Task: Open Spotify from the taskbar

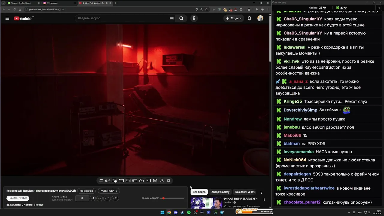Action: pyautogui.click(x=189, y=212)
